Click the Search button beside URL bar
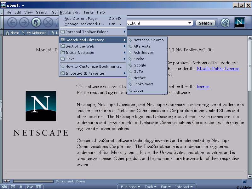 pos(205,23)
